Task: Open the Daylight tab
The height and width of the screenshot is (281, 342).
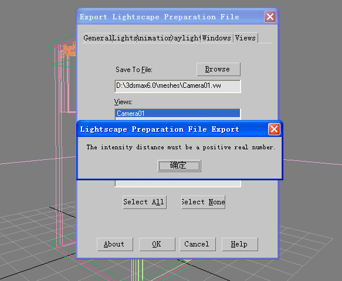Action: point(185,38)
